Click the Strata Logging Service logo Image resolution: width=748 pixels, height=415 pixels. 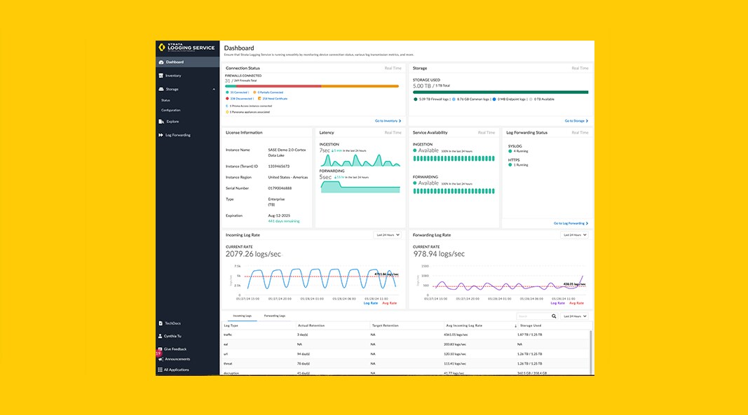point(186,48)
